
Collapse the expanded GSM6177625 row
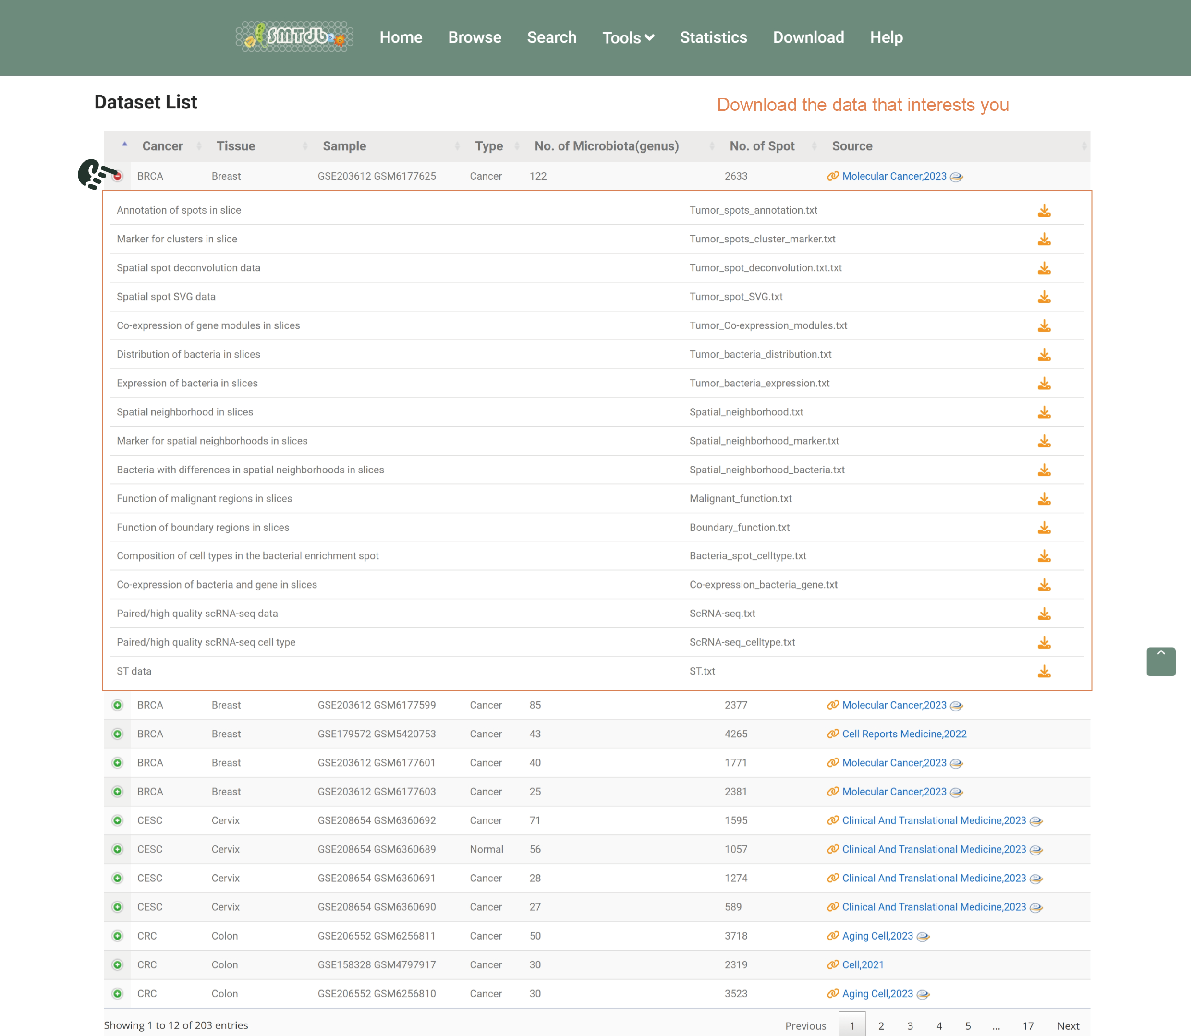coord(117,176)
